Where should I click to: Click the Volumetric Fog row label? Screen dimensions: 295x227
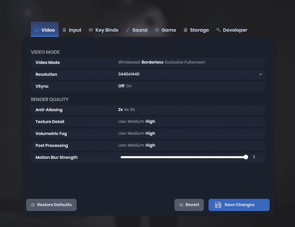click(51, 134)
